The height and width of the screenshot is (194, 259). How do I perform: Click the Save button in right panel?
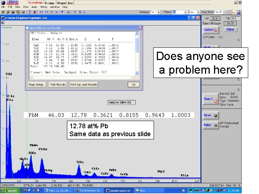210,115
